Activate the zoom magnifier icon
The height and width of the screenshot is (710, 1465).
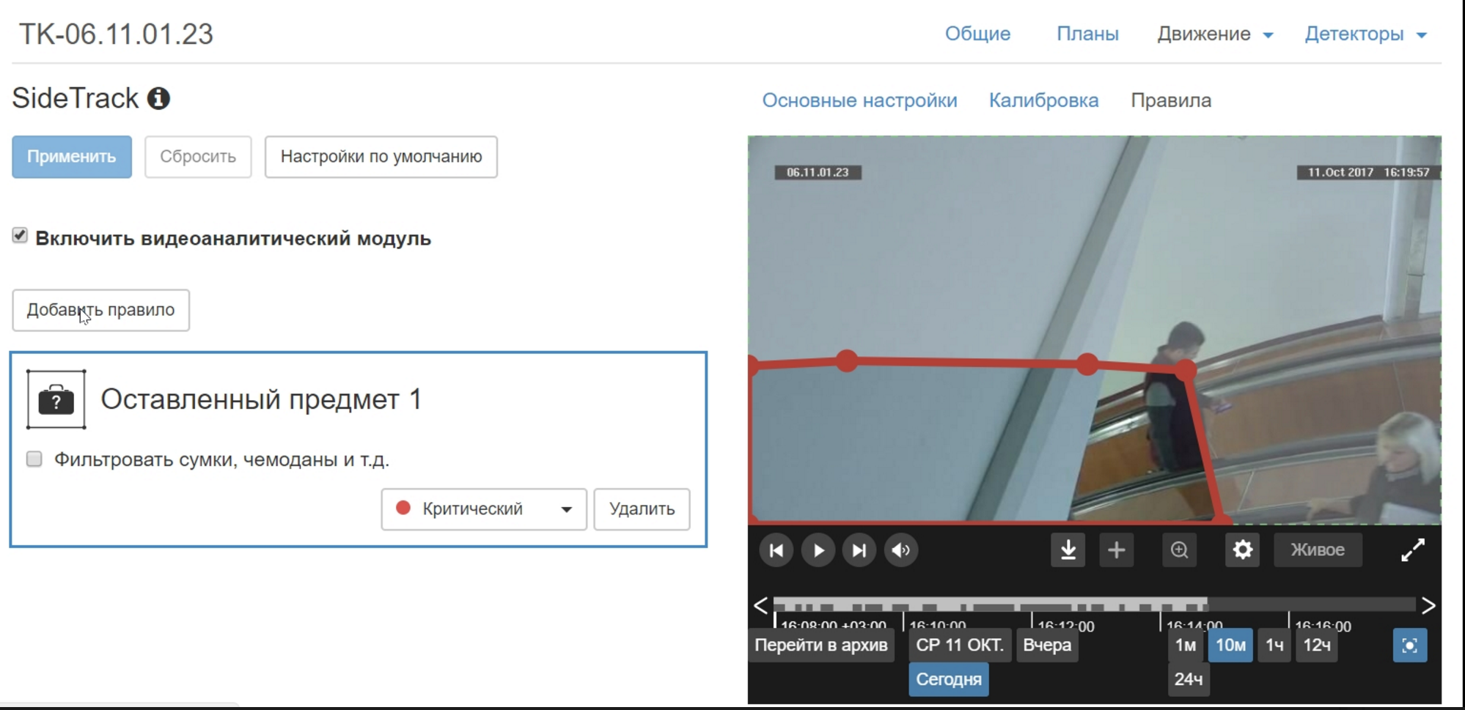tap(1180, 550)
